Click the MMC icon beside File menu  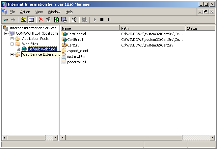5,12
